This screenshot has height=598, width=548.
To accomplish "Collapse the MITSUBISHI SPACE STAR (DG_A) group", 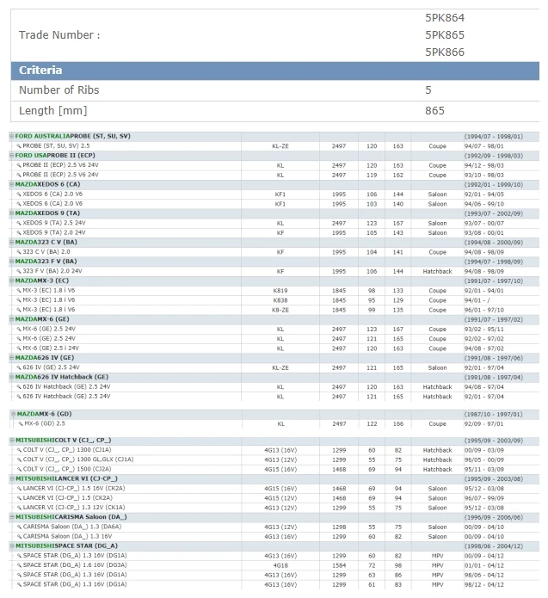I will coord(12,546).
